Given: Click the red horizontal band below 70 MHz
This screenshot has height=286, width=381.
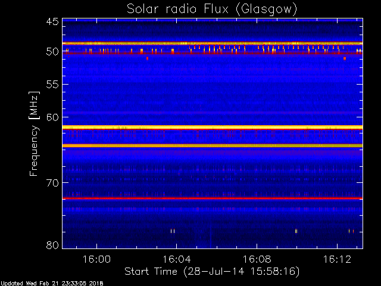Looking at the screenshot, I should [x=212, y=198].
